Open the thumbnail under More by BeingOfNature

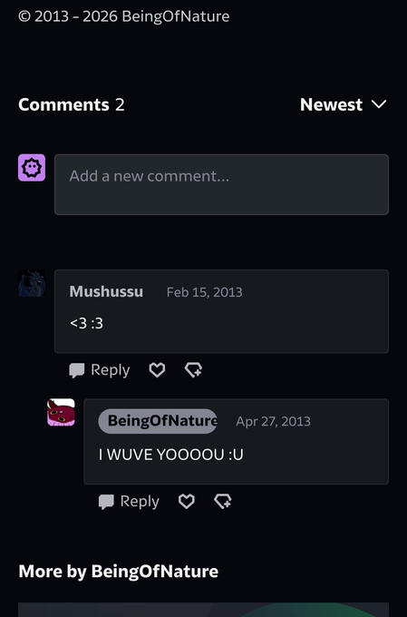[204, 610]
